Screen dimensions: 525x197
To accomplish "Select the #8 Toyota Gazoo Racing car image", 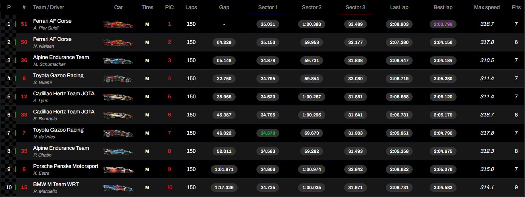I will pyautogui.click(x=118, y=79).
